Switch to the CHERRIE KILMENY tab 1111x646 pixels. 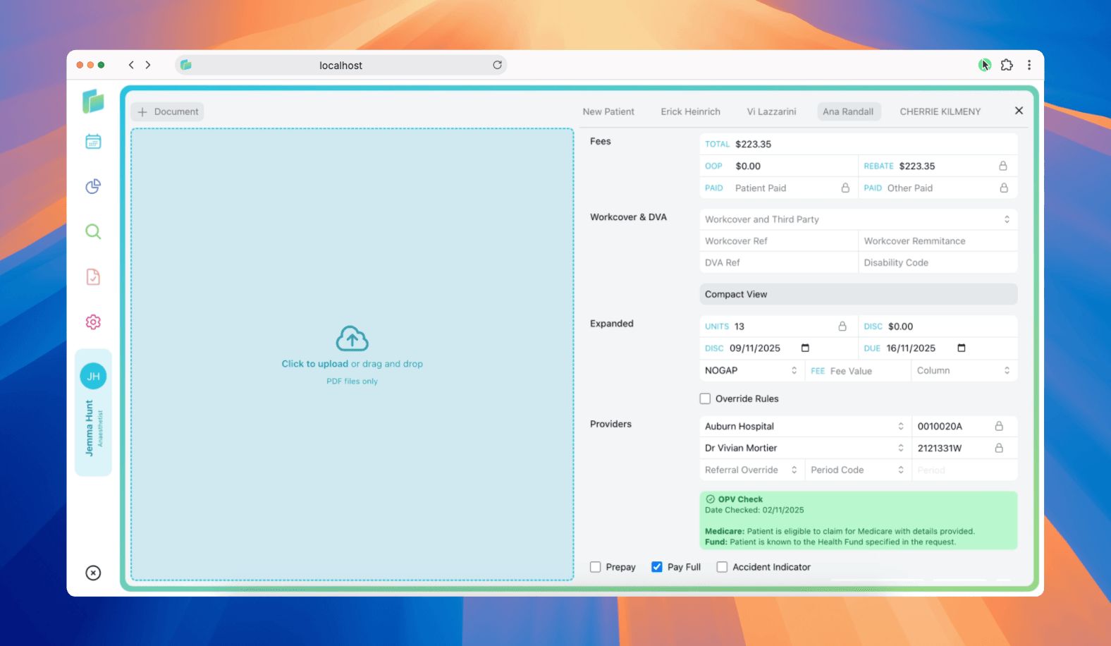pos(940,111)
